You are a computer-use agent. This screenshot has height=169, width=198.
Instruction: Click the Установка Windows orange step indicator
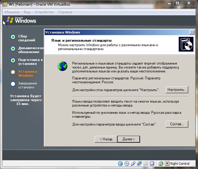(13, 72)
